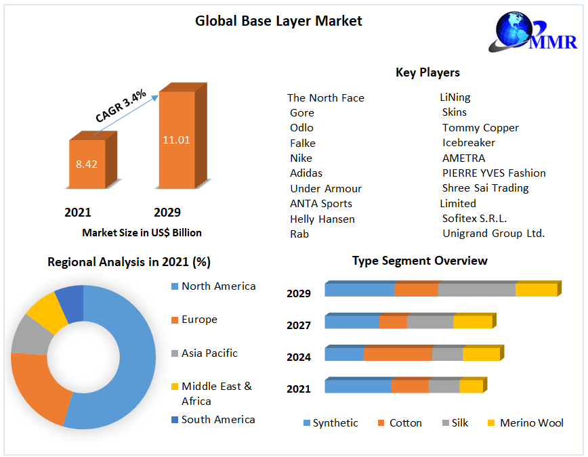Click the Key Players heading
The width and height of the screenshot is (588, 457).
[427, 72]
